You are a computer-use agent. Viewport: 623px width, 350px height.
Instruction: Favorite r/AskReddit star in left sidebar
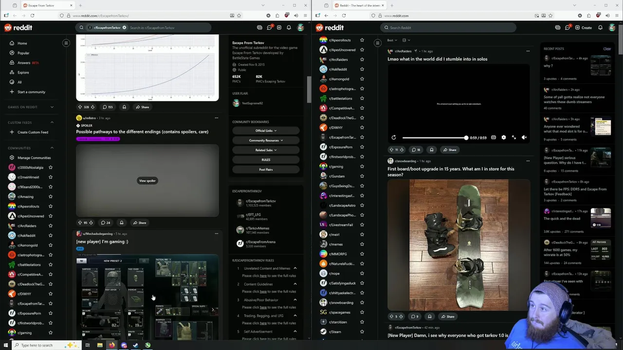(x=51, y=235)
